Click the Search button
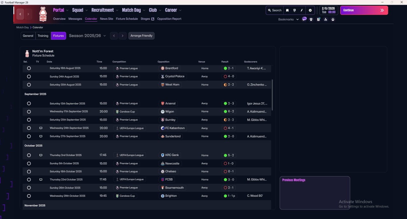Viewport: 407px width, 219px height. (274, 10)
